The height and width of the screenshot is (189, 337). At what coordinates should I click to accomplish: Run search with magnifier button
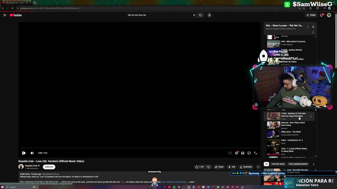[x=200, y=15]
